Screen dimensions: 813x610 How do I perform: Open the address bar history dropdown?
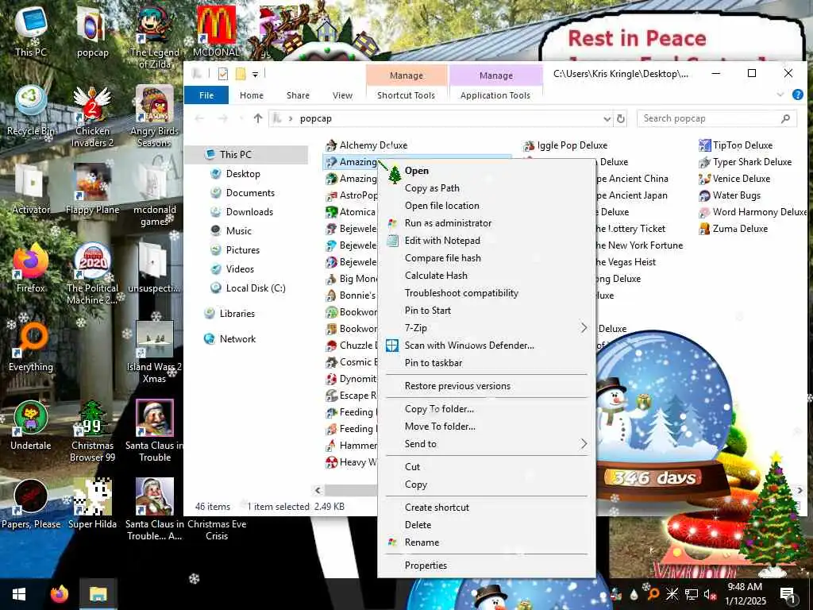click(607, 119)
